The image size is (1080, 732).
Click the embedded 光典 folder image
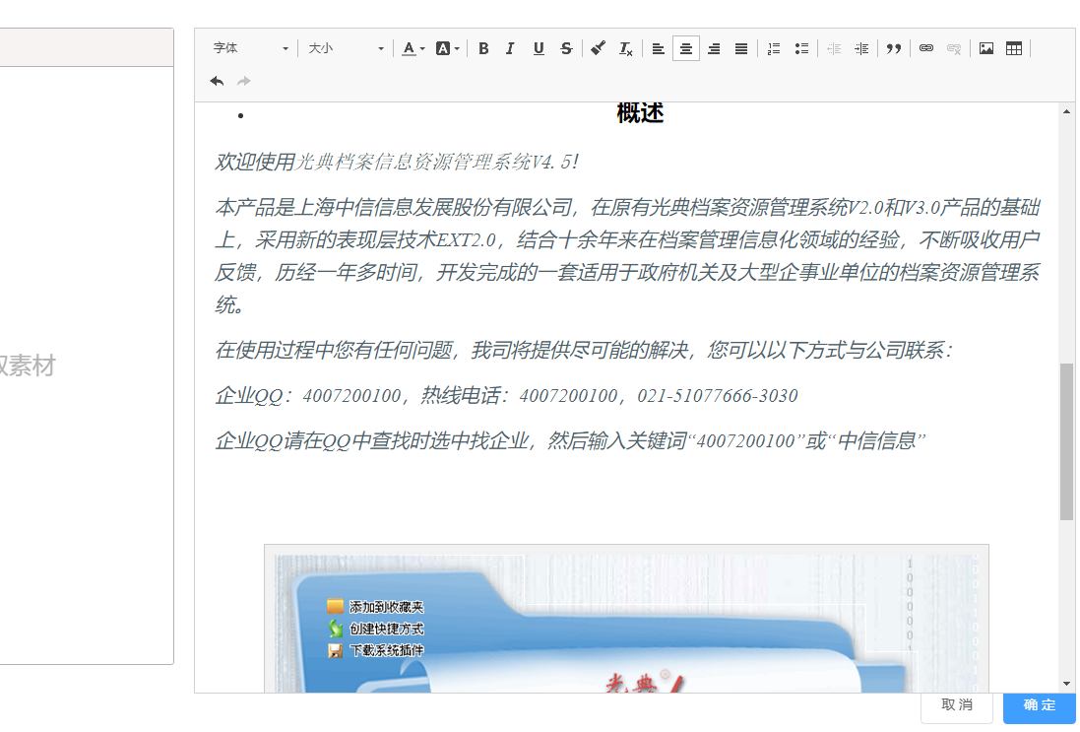(626, 619)
